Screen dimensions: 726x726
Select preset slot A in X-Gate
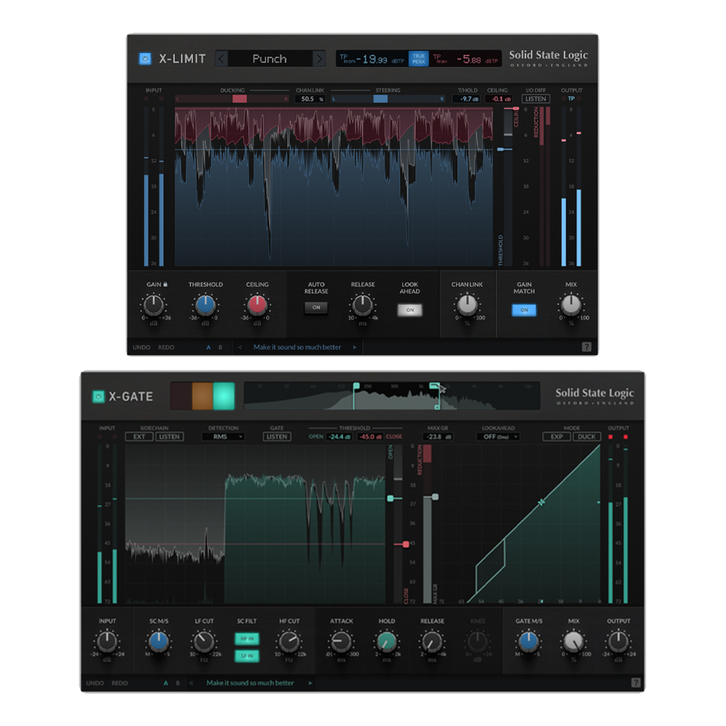click(166, 683)
